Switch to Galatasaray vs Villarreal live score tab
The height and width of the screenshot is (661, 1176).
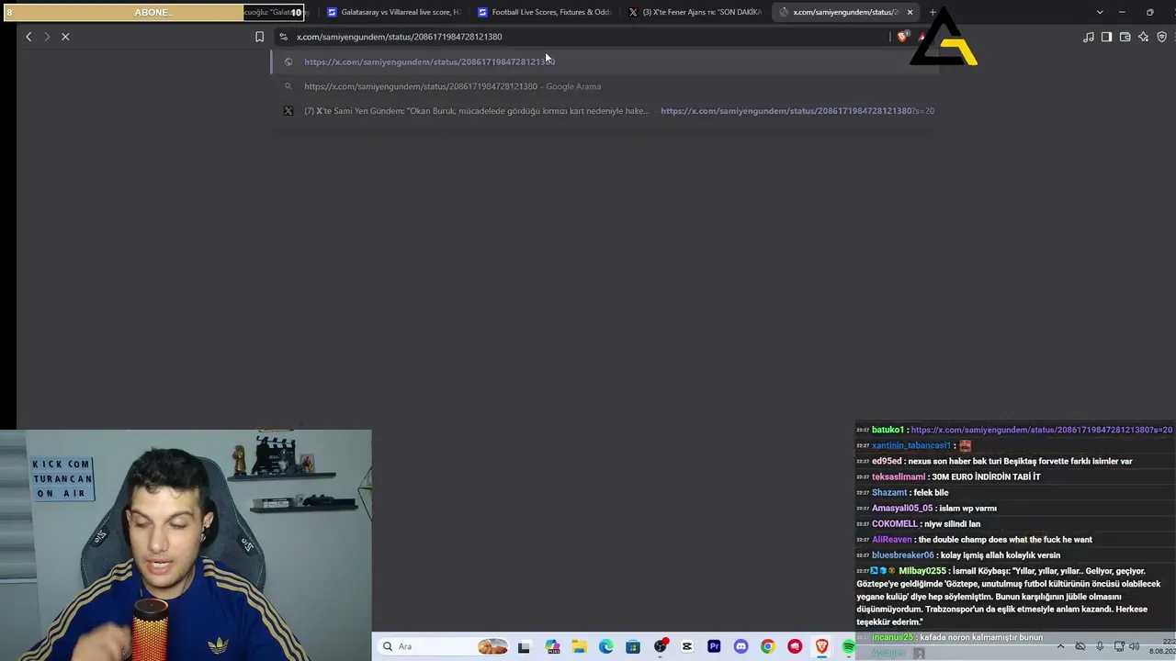tap(393, 12)
